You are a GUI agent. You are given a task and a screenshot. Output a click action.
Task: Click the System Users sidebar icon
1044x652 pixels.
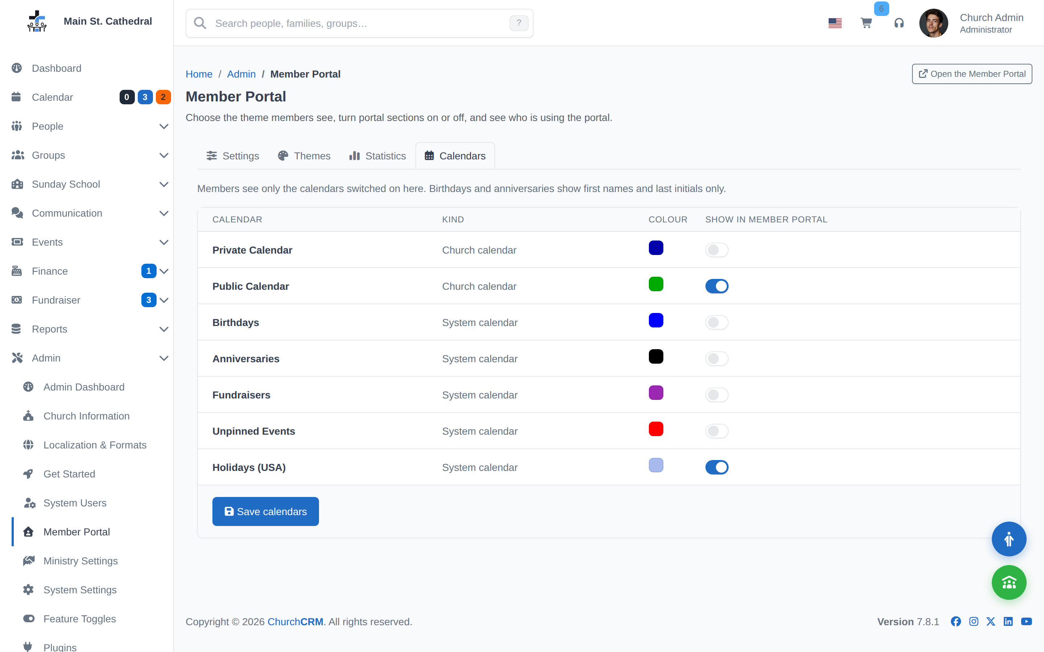pos(29,503)
